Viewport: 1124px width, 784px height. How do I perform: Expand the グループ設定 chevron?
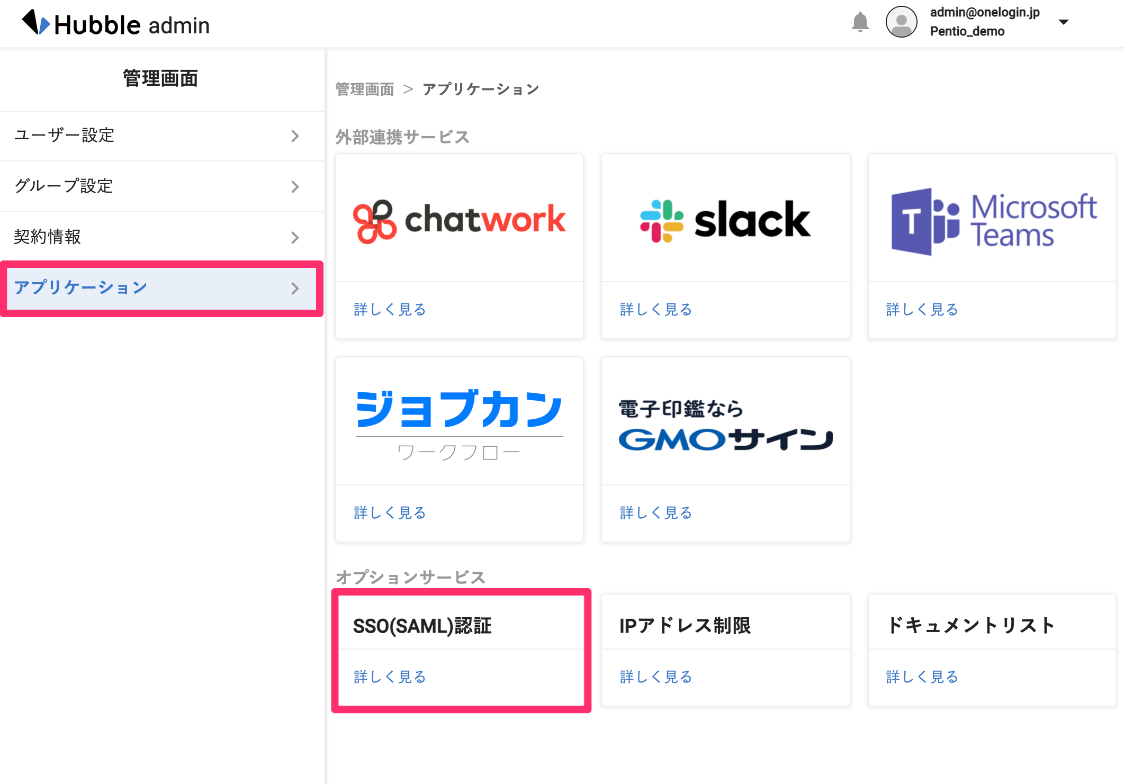pyautogui.click(x=295, y=187)
